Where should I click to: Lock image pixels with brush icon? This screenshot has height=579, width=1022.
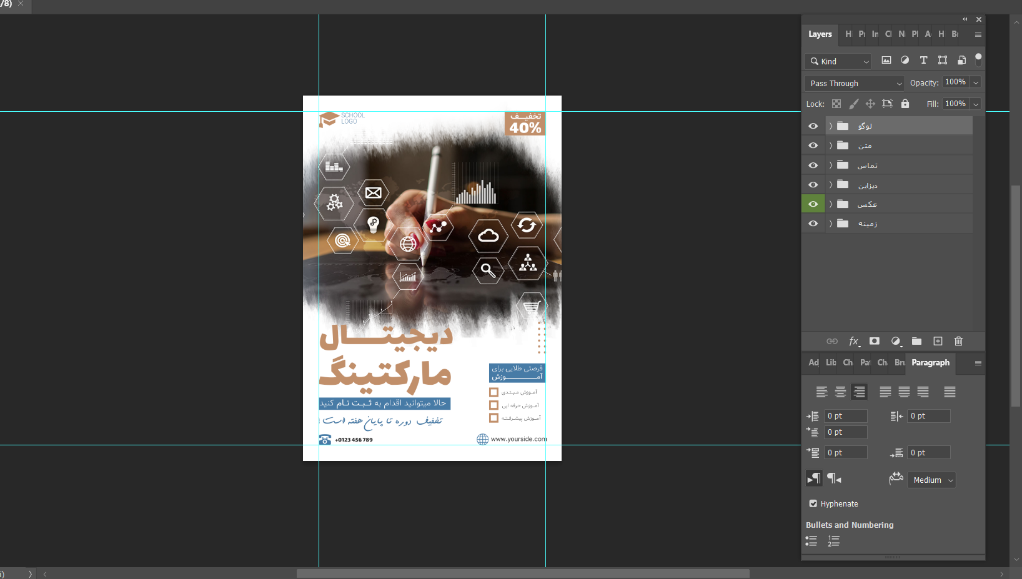coord(853,104)
